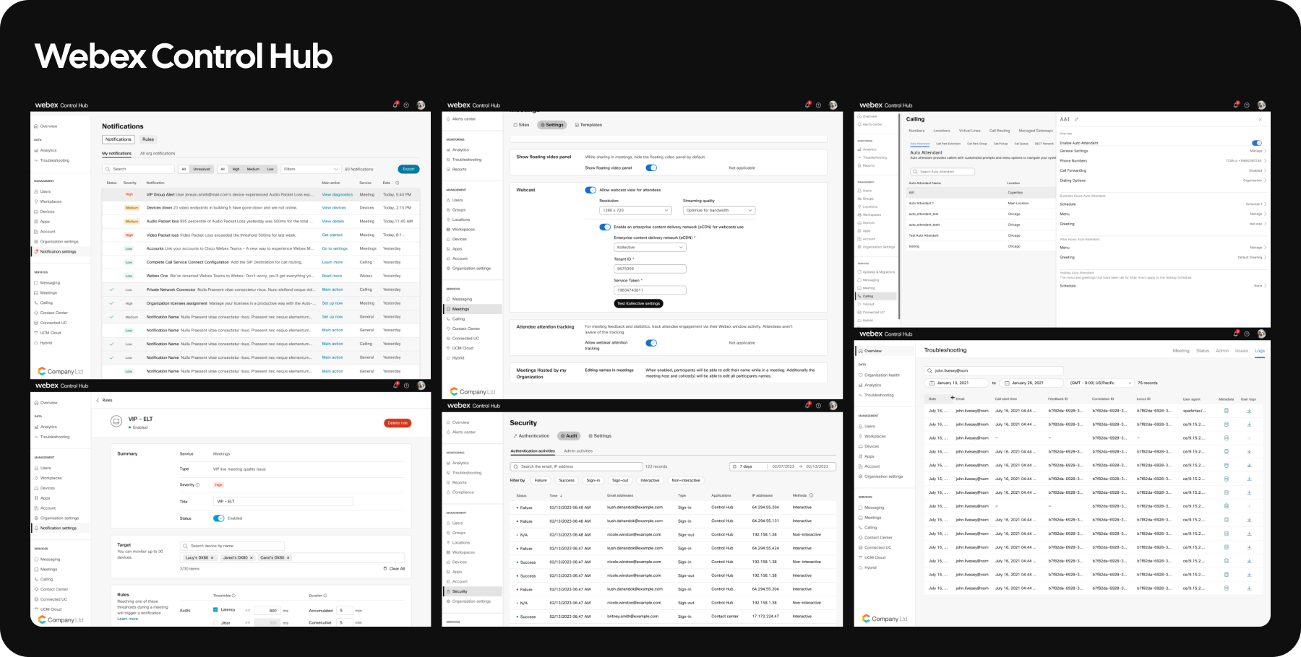Open the Resolution 1280 x 720 dropdown

tap(635, 210)
